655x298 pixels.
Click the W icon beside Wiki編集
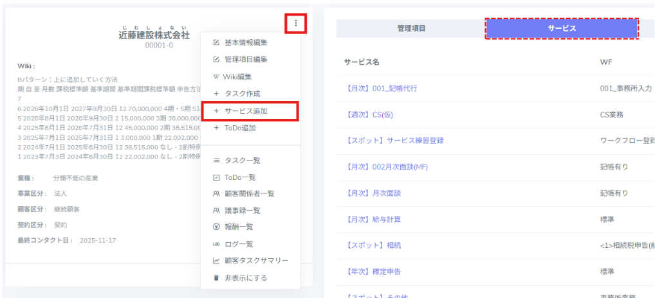pyautogui.click(x=216, y=77)
